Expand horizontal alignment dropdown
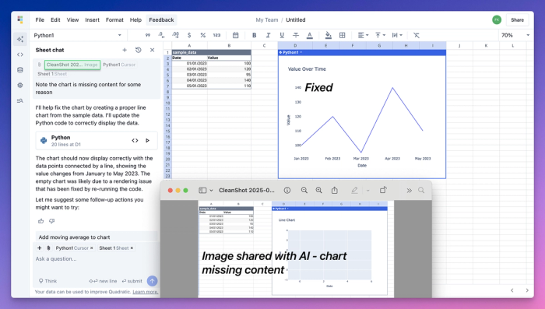This screenshot has height=309, width=545. pos(363,35)
